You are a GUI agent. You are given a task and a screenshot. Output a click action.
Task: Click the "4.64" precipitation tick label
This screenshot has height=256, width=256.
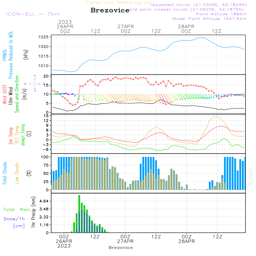tap(44, 201)
